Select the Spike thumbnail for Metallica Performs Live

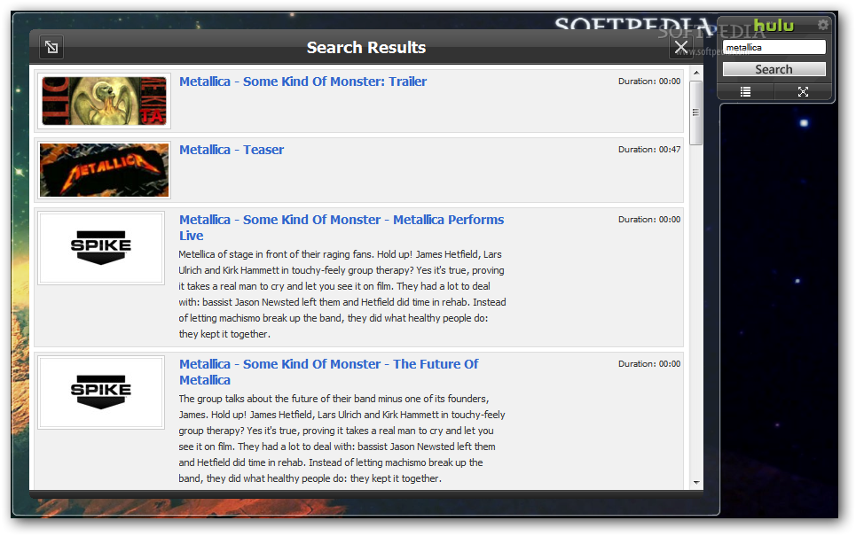pos(101,248)
